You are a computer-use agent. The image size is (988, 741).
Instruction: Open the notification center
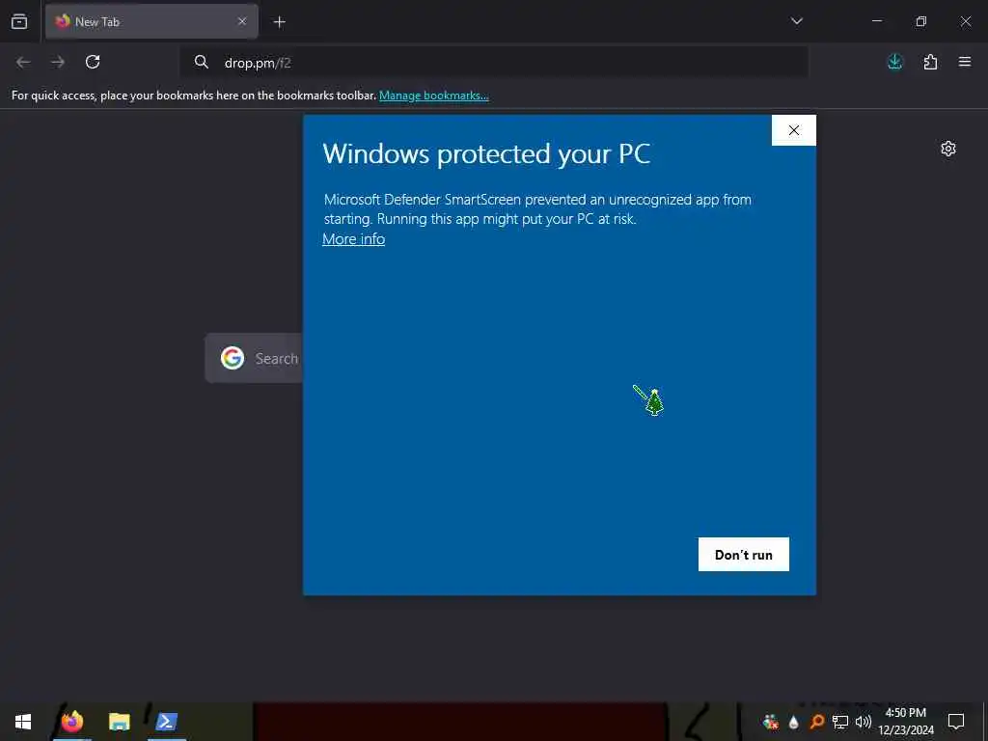pos(956,722)
